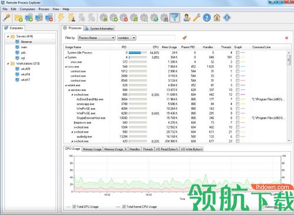Toggle Graph checkbox for System Idle Process
This screenshot has width=294, height=215.
238,52
